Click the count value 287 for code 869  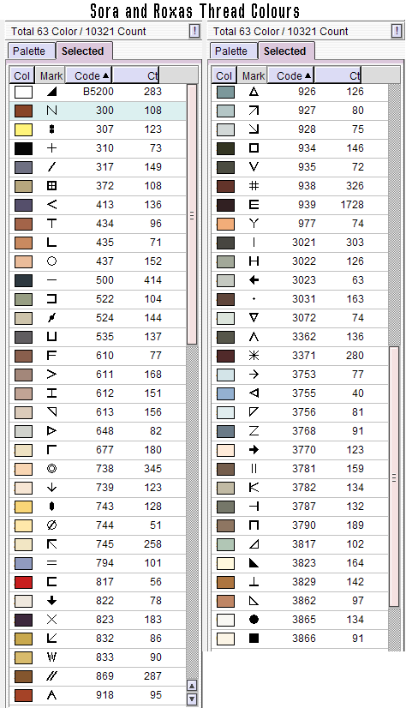(x=153, y=676)
